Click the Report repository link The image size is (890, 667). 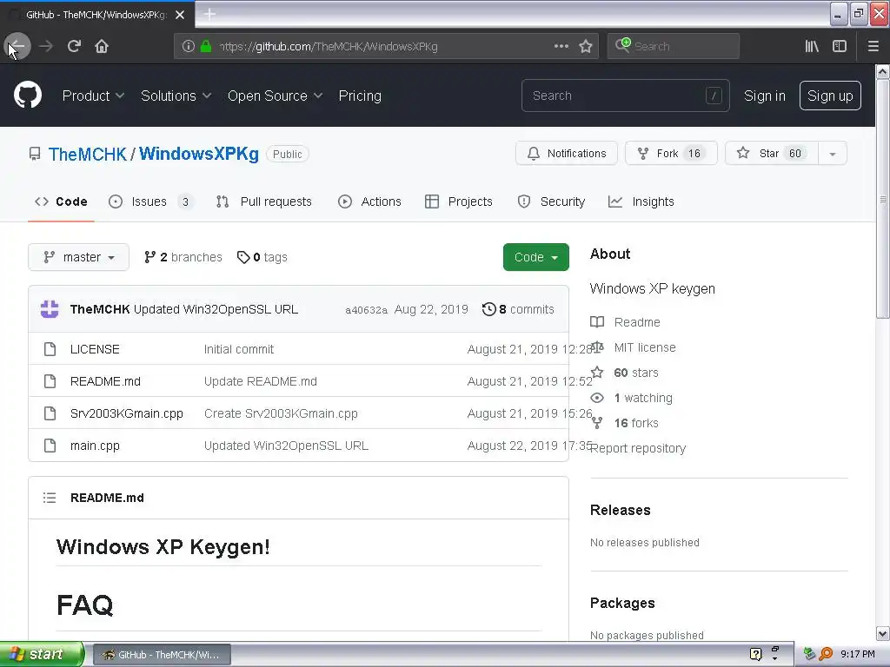pyautogui.click(x=638, y=449)
